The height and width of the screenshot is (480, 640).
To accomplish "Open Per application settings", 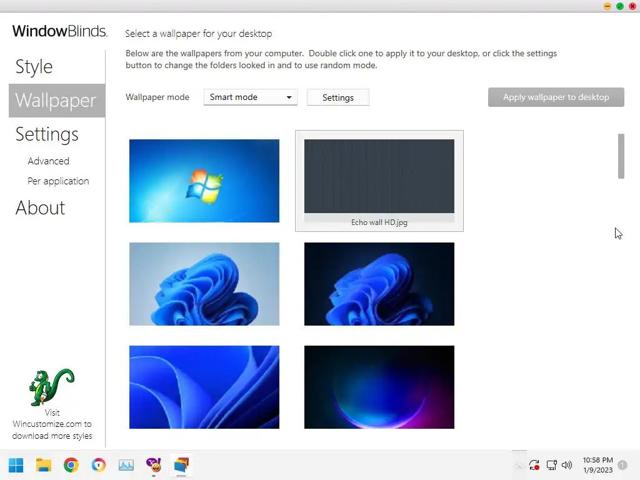I will pyautogui.click(x=58, y=181).
